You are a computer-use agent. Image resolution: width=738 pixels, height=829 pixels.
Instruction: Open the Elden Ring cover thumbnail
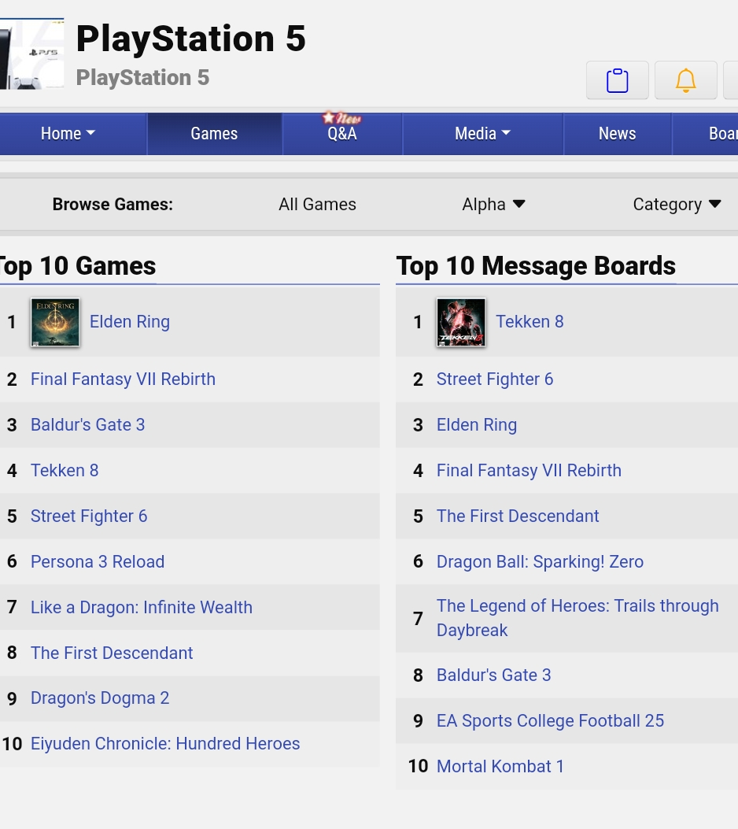click(x=55, y=323)
